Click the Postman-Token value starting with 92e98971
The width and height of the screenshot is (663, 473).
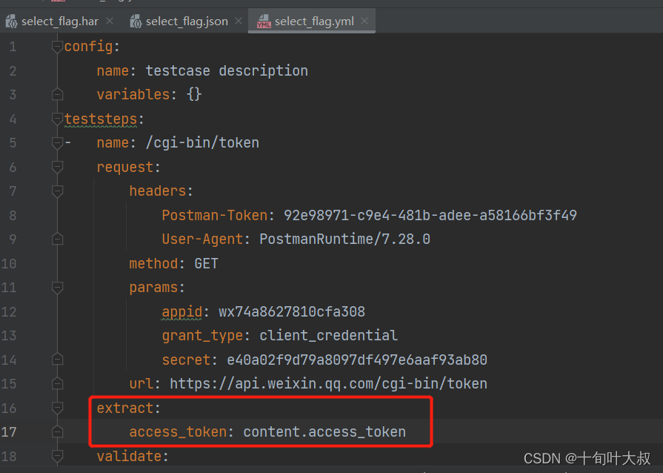(430, 215)
